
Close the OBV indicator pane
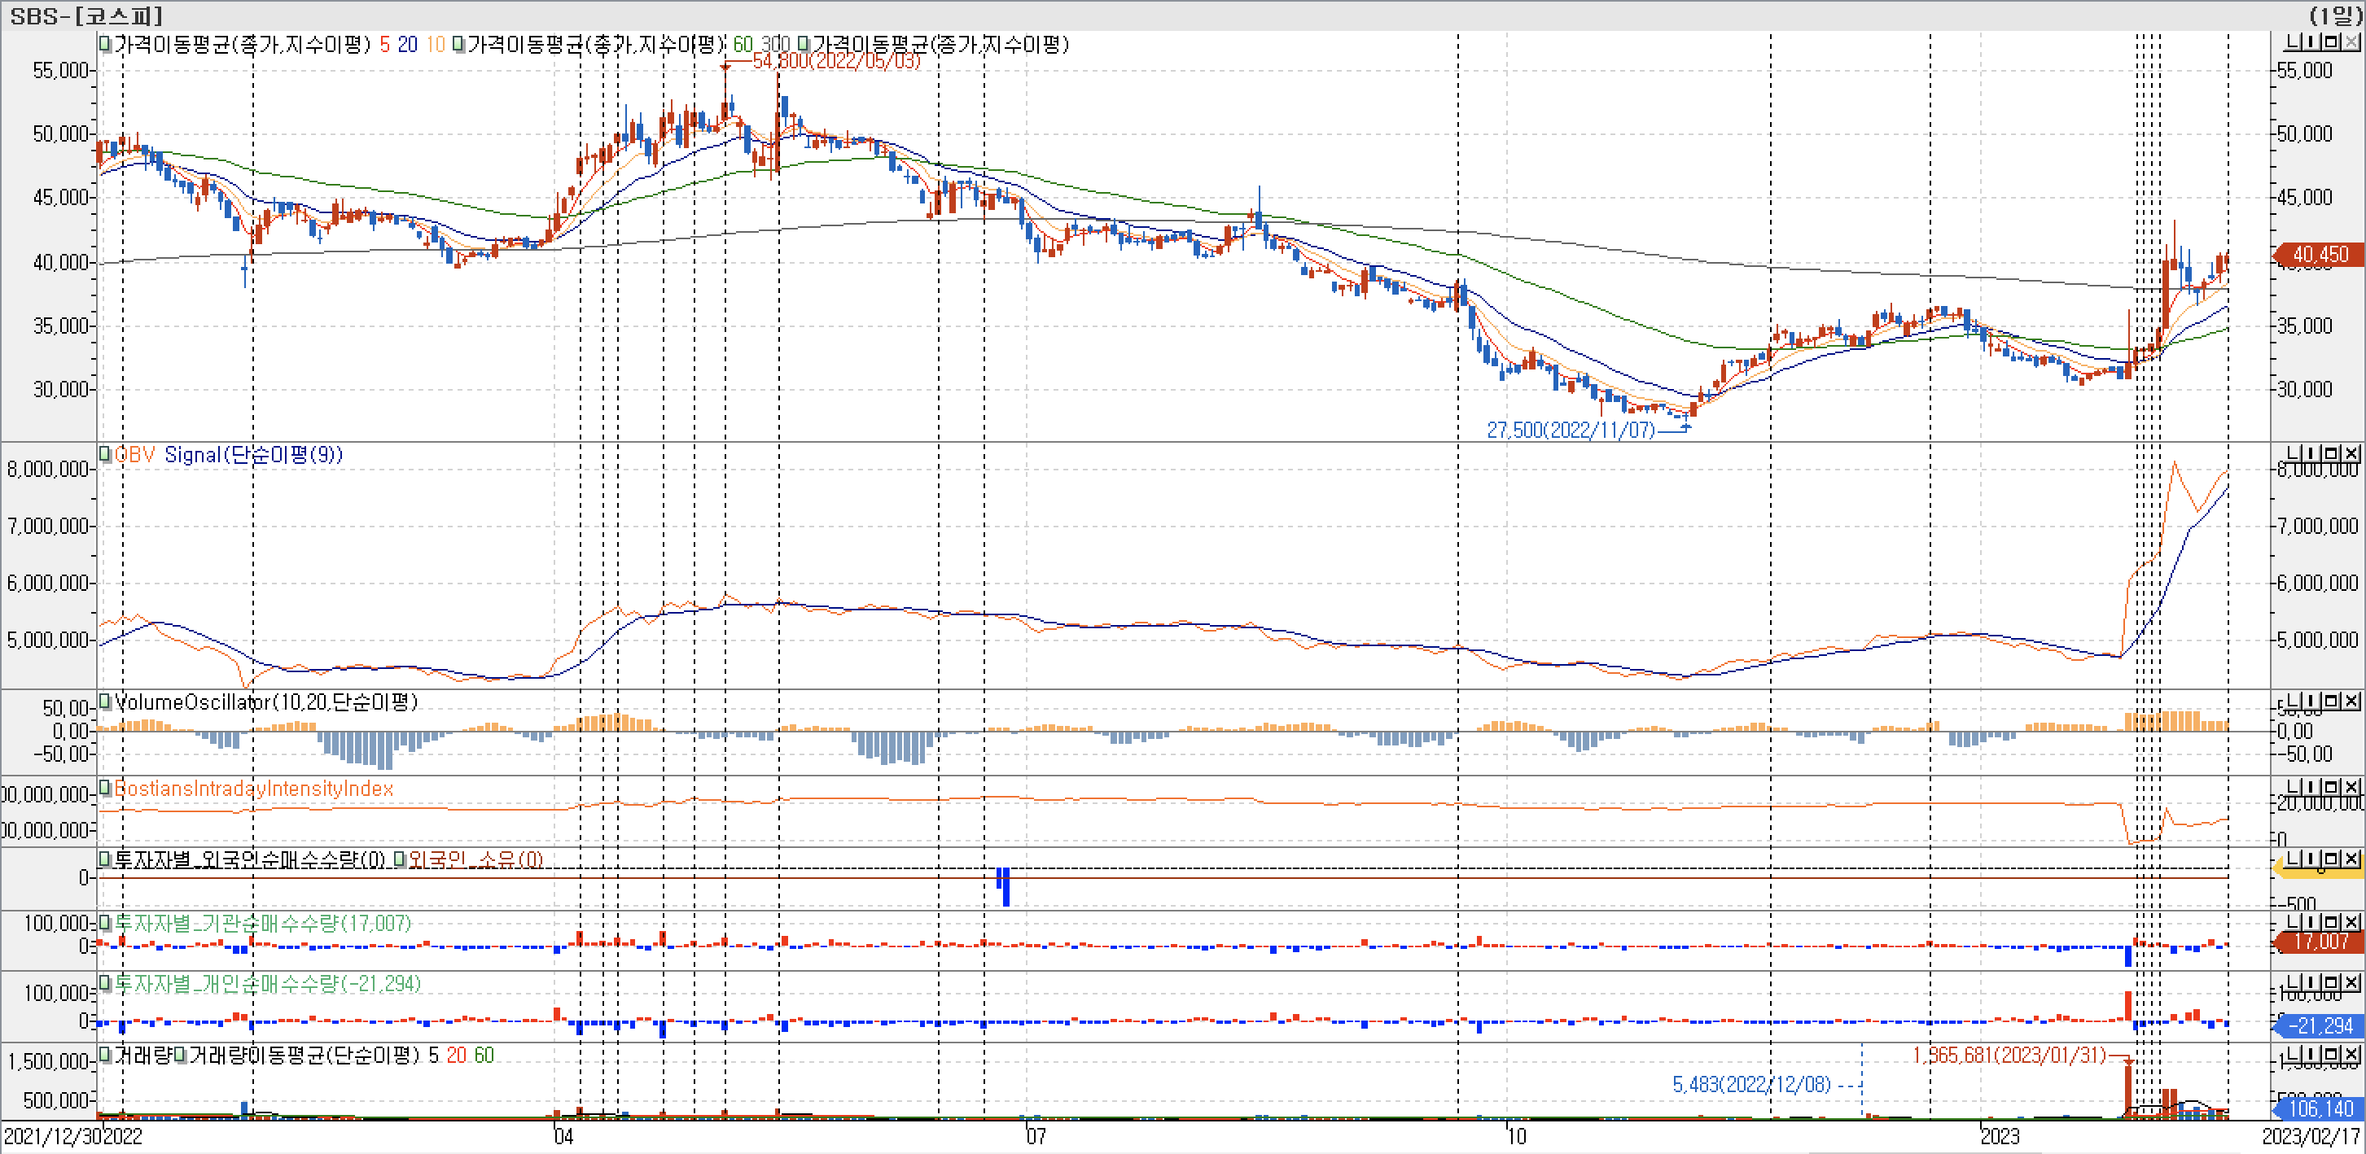point(2351,453)
